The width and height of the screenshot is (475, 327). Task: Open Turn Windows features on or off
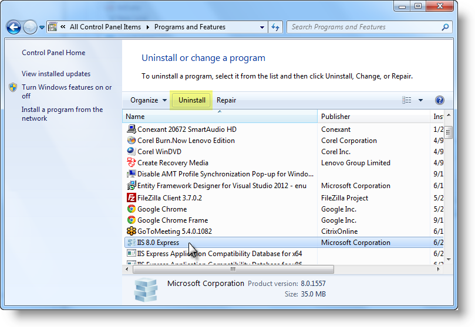click(67, 91)
